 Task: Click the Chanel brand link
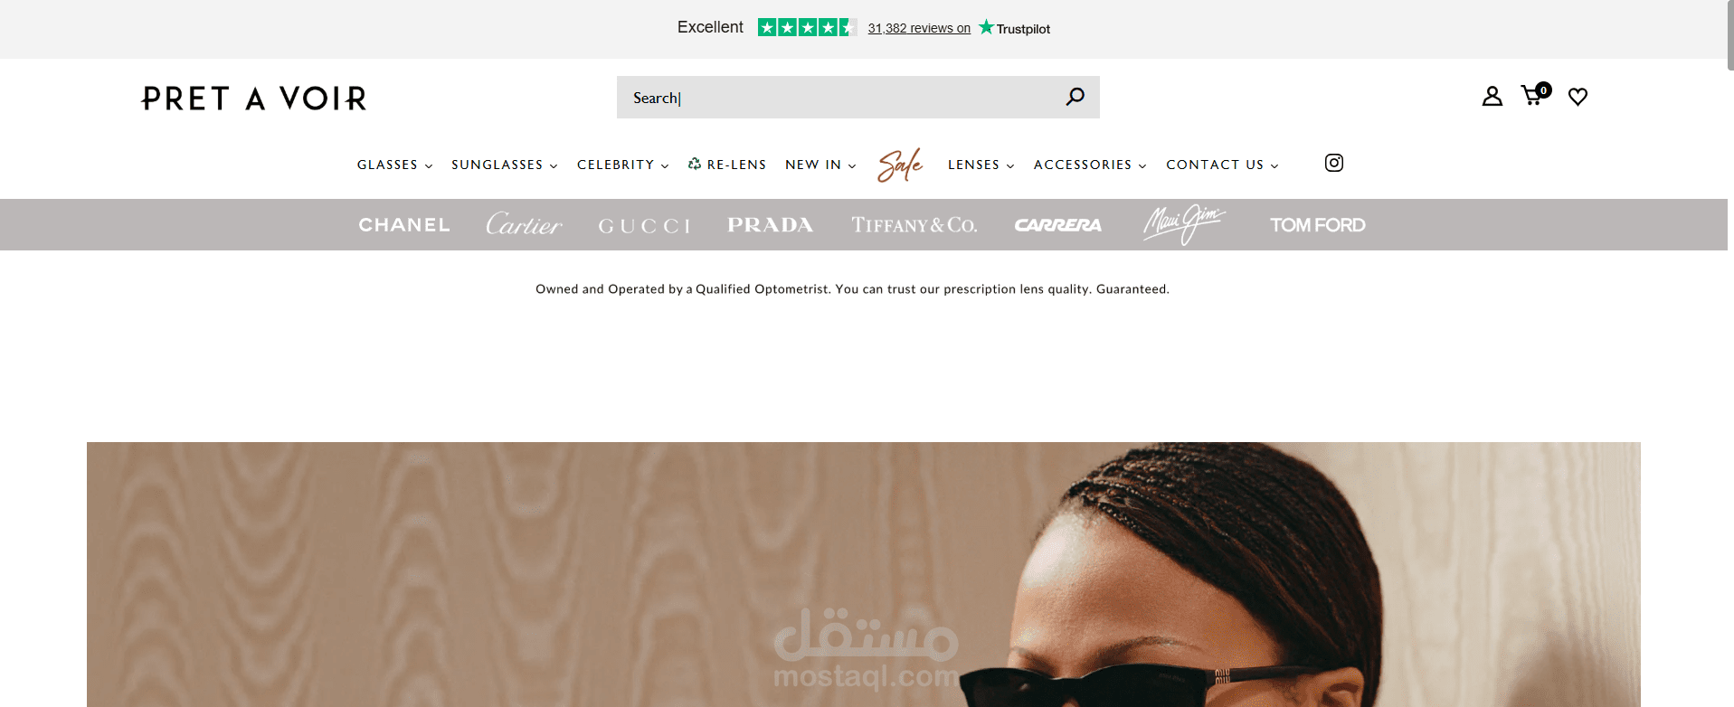404,224
